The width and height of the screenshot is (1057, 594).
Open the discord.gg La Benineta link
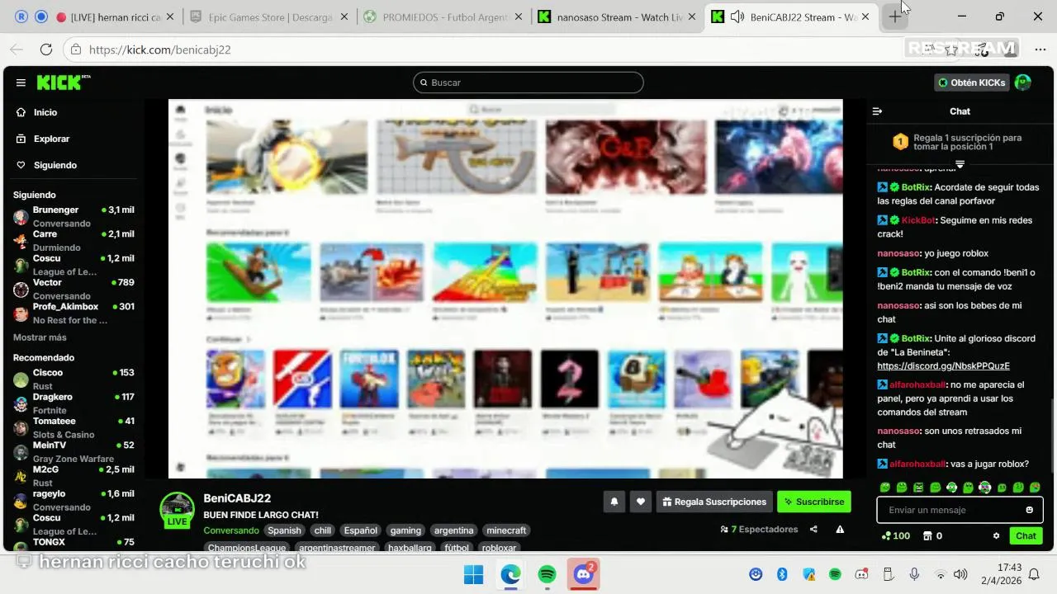pyautogui.click(x=943, y=365)
